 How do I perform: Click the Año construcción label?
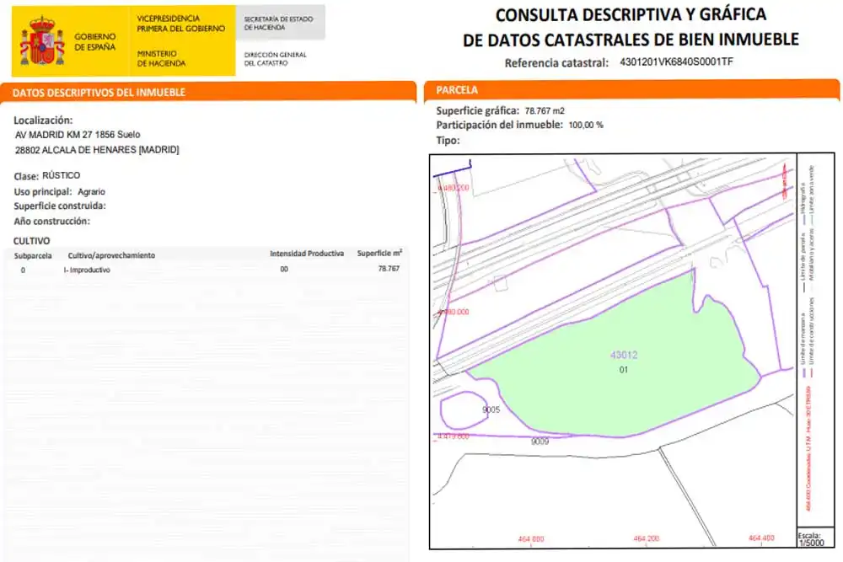point(51,222)
